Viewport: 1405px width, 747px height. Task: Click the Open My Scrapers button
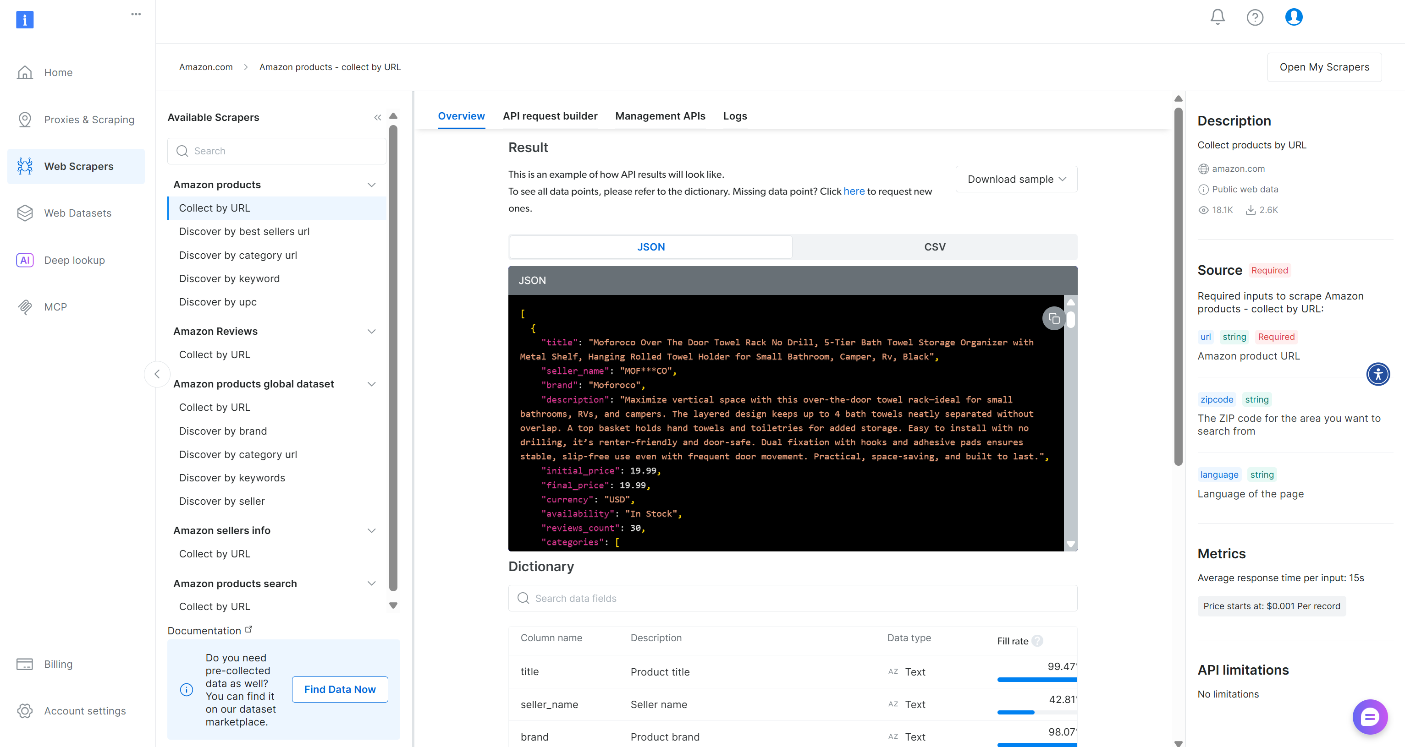point(1324,66)
